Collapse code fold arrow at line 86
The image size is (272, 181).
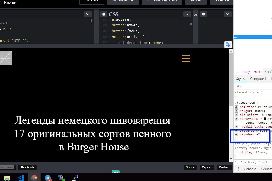pos(109,37)
